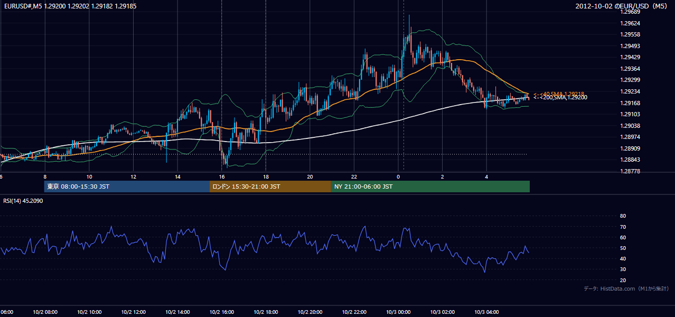Viewport: 675px width, 317px height.
Task: Click hour label 14 under price chart
Action: point(177,176)
